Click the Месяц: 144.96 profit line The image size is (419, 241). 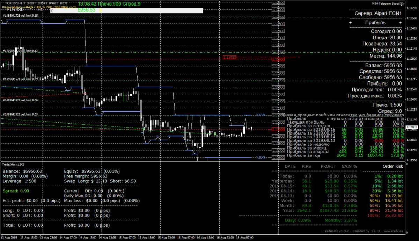point(386,56)
